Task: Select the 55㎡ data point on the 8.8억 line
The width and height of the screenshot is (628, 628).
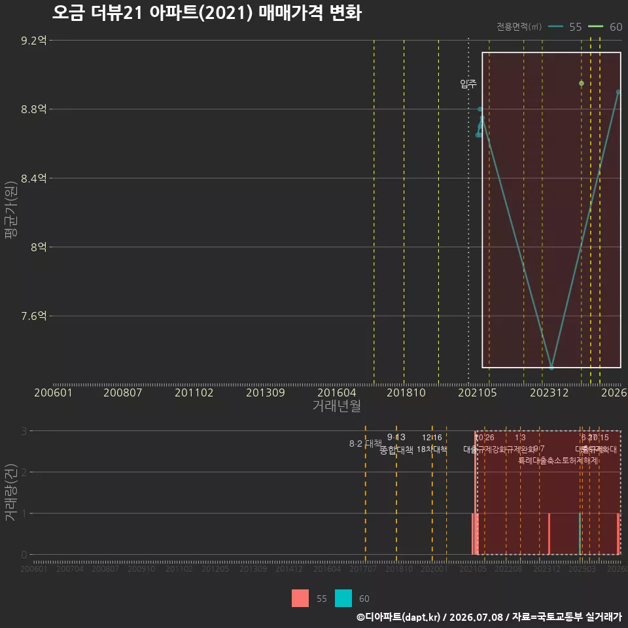Action: (480, 109)
